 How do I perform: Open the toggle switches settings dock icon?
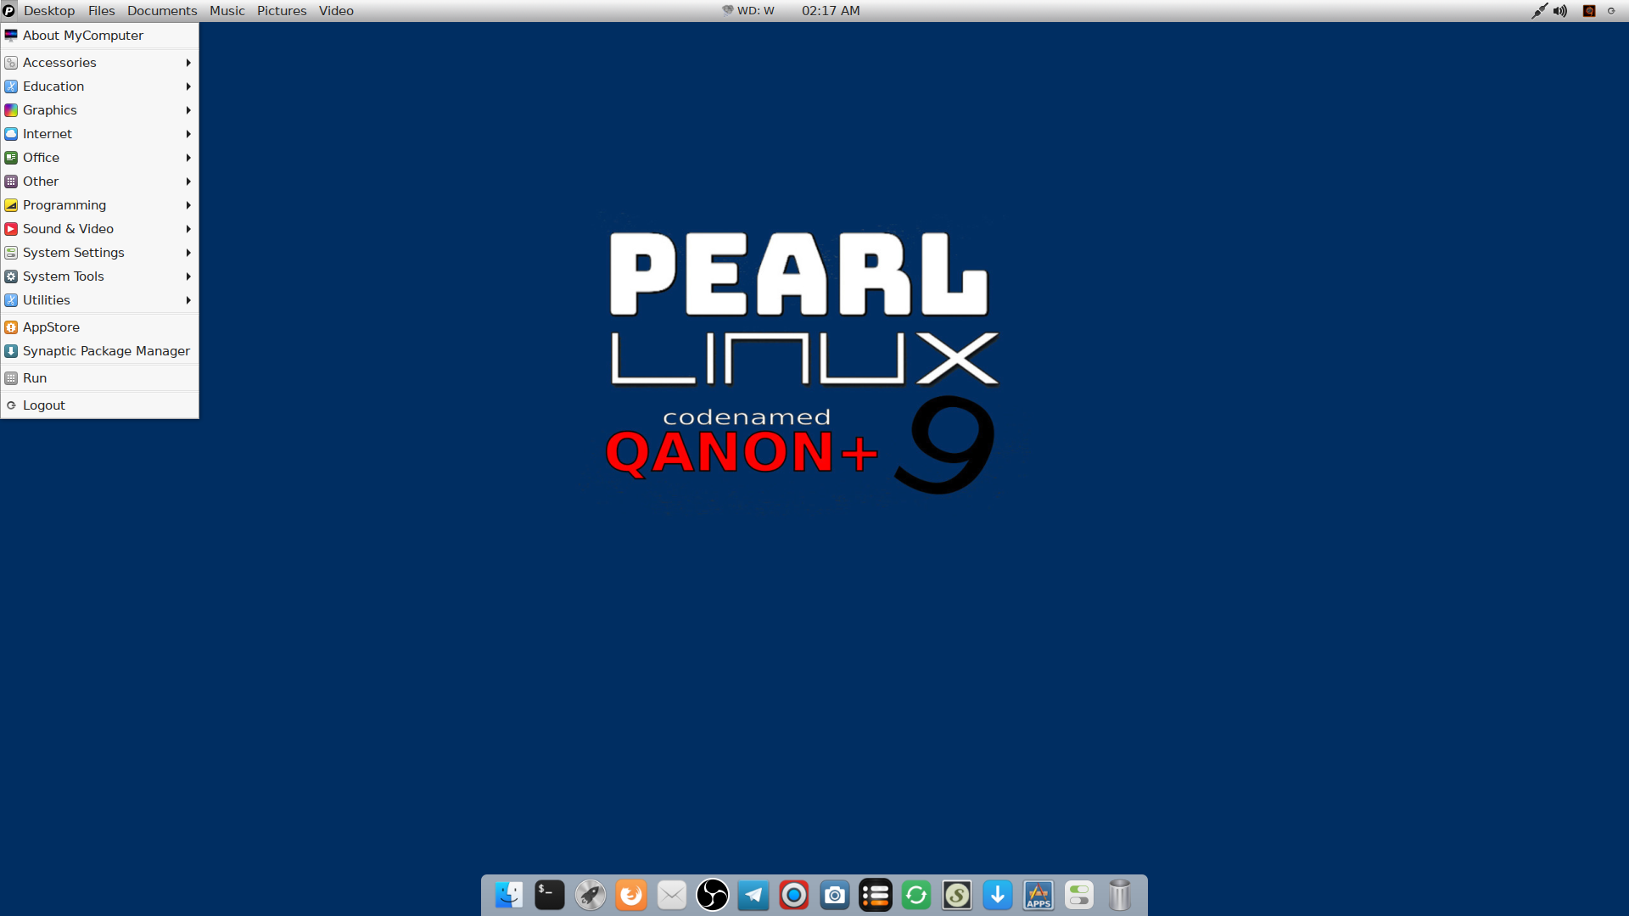coord(1079,895)
